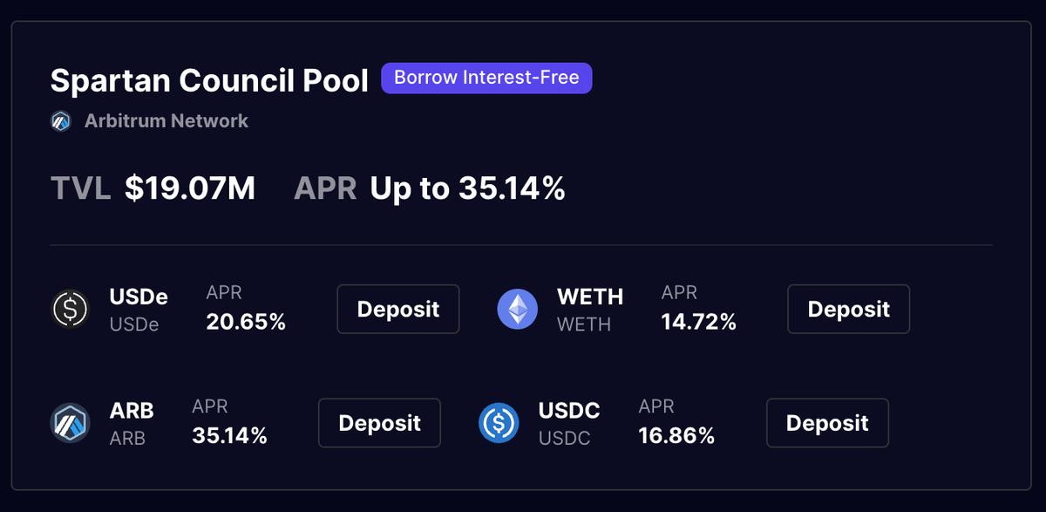Click the 16.86% APR for USDC

point(676,436)
